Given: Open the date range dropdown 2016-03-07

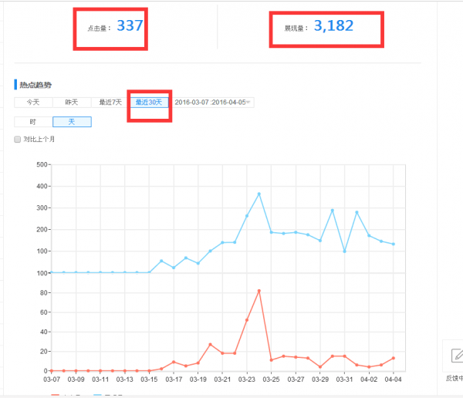Looking at the screenshot, I should tap(210, 102).
